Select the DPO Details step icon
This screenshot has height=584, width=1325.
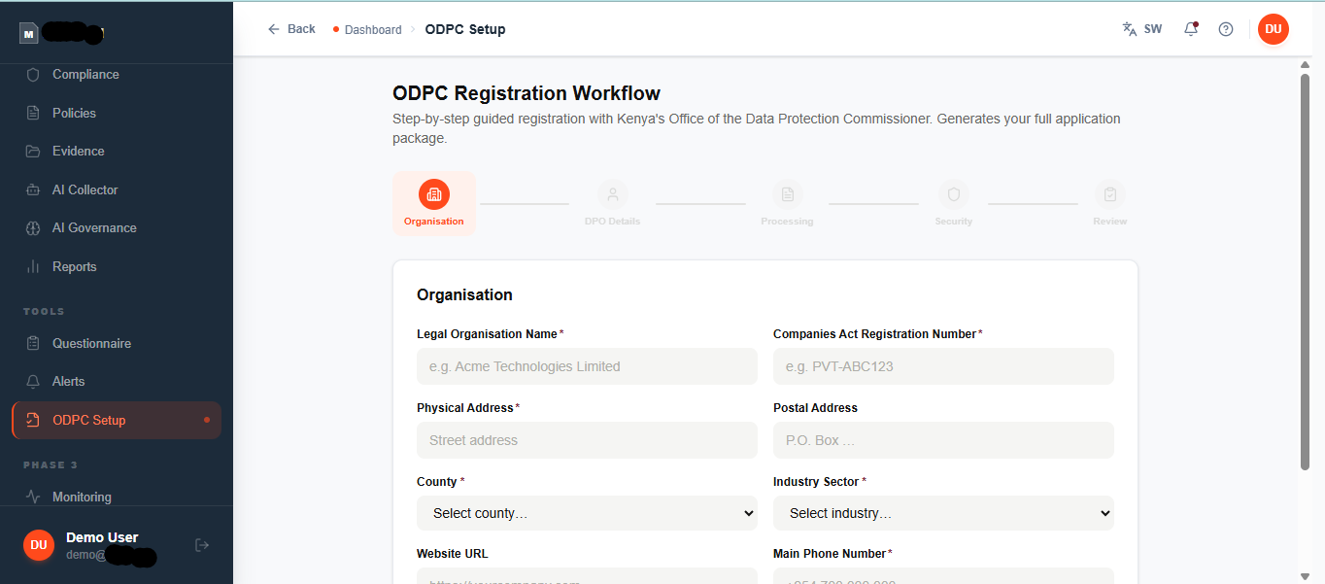click(612, 195)
